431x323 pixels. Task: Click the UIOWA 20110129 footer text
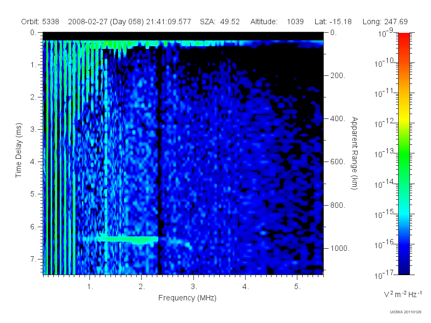pos(406,312)
